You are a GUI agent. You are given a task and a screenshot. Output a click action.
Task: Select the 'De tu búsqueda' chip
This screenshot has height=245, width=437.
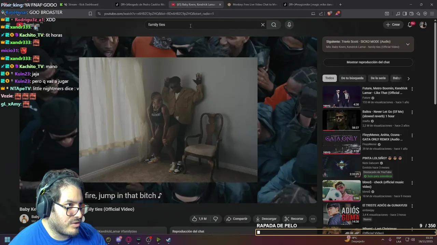coord(352,78)
